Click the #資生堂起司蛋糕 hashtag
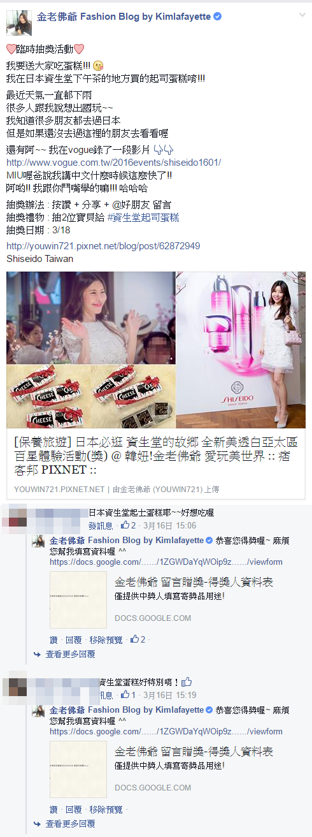Screen dimensions: 312x837 [143, 217]
